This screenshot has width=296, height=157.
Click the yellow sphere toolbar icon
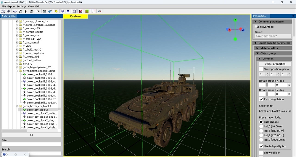point(56,11)
